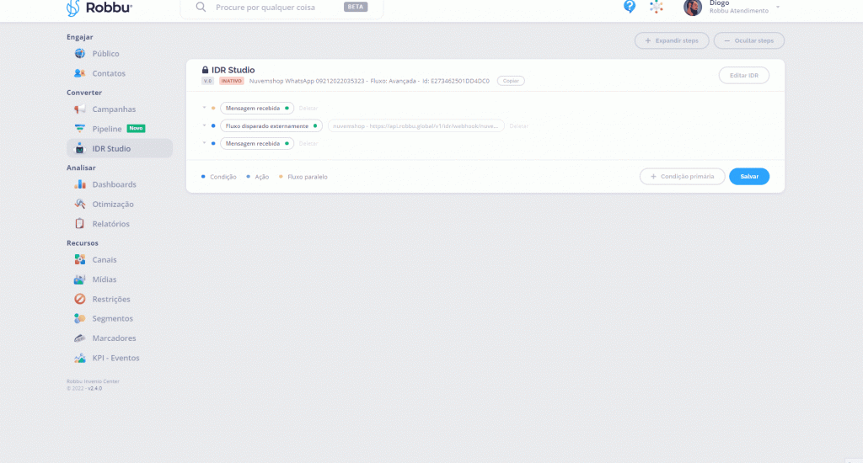This screenshot has width=863, height=463.
Task: Expand the Fluxo disparado externamente step
Action: [x=204, y=125]
